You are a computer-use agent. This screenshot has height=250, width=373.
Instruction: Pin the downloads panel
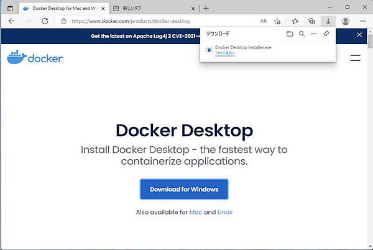[x=327, y=34]
